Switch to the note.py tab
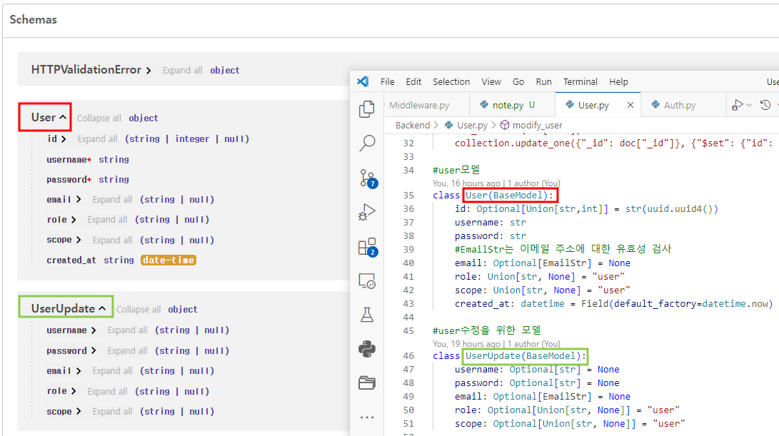Screen dimensions: 779x436 (512, 106)
